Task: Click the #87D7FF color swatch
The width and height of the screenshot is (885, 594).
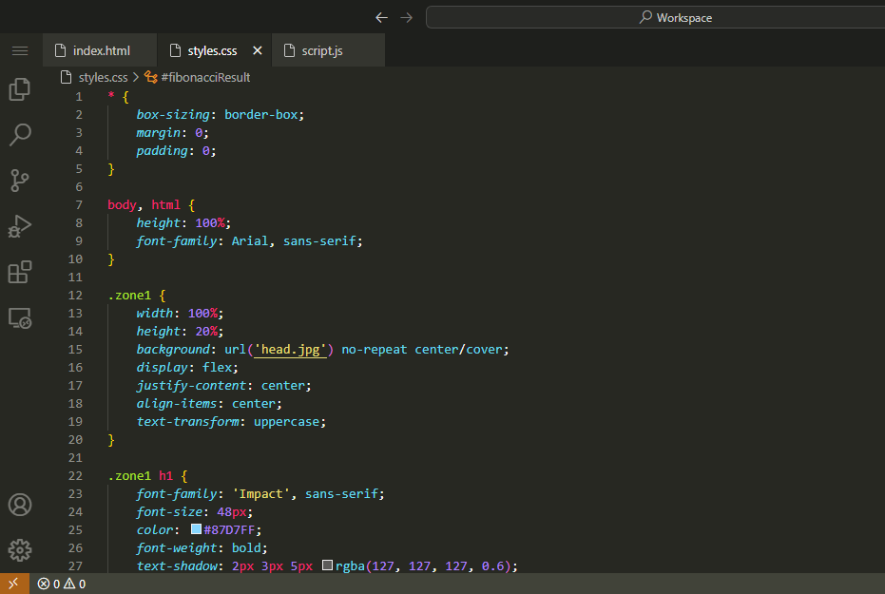Action: coord(197,529)
